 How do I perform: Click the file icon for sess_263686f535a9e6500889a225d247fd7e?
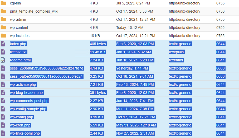click(3, 68)
